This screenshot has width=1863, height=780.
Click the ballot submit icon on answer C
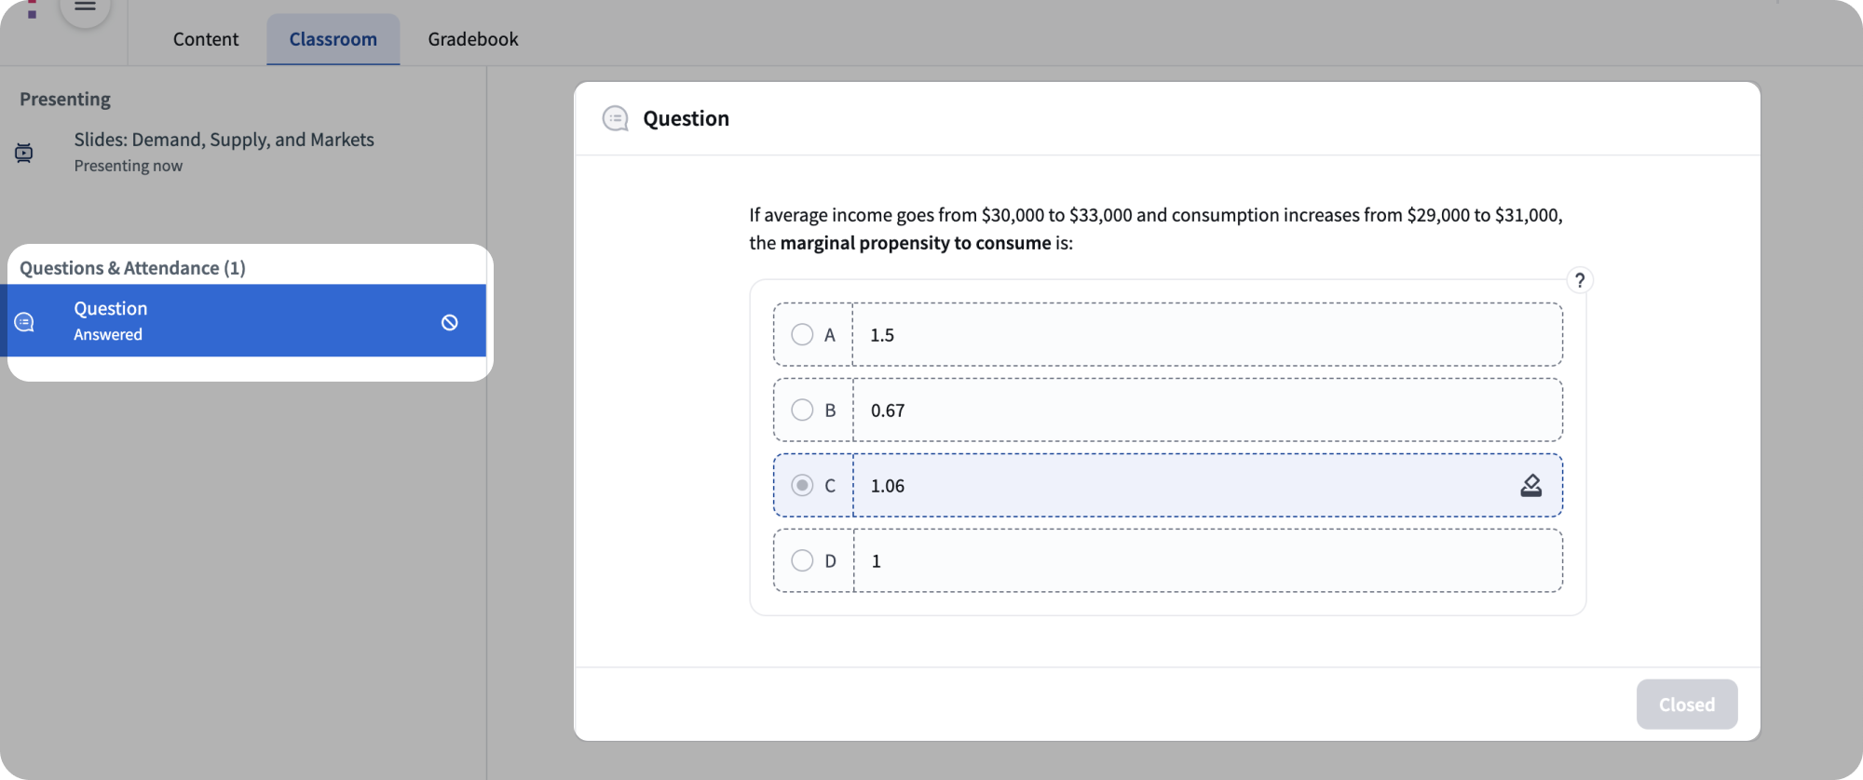tap(1531, 485)
